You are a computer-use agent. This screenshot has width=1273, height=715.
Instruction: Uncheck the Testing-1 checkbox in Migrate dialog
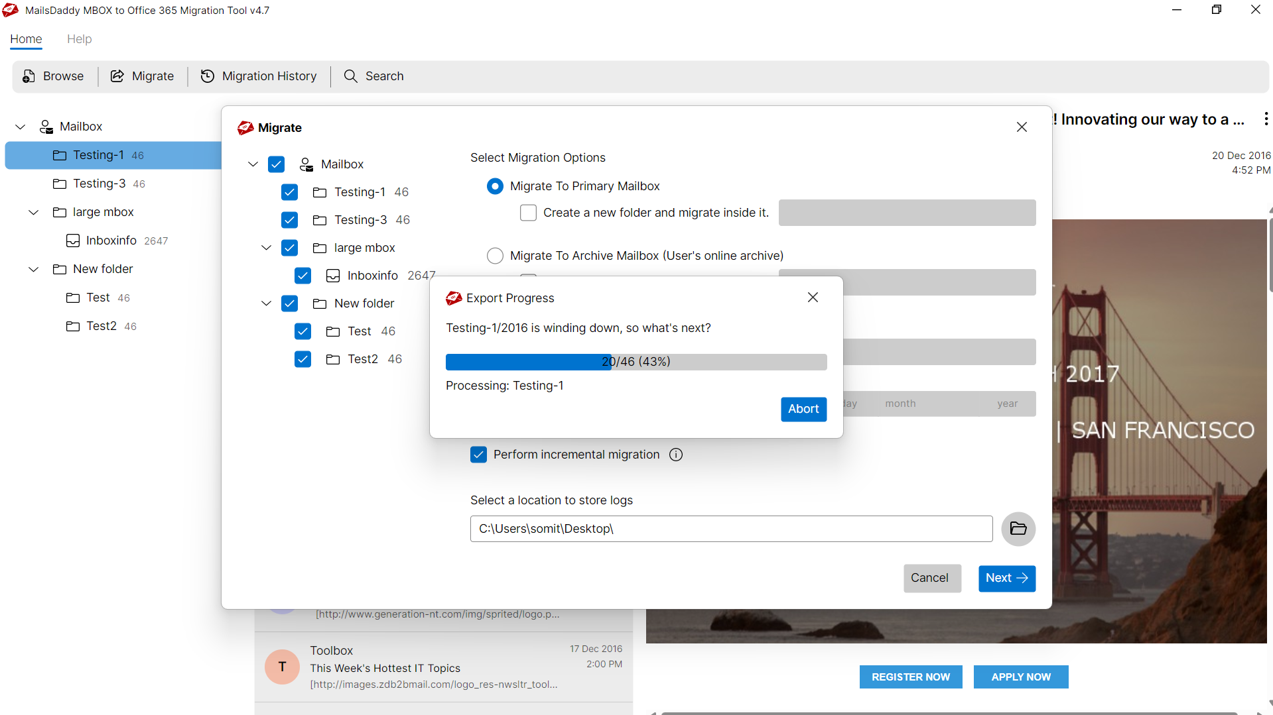290,192
